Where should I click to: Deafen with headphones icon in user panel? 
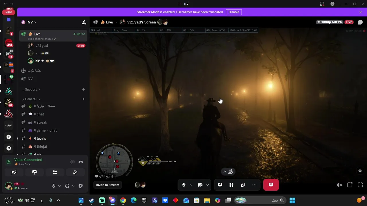pos(67,186)
